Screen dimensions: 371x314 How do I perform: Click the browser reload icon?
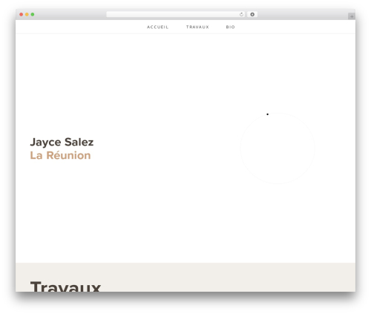241,15
